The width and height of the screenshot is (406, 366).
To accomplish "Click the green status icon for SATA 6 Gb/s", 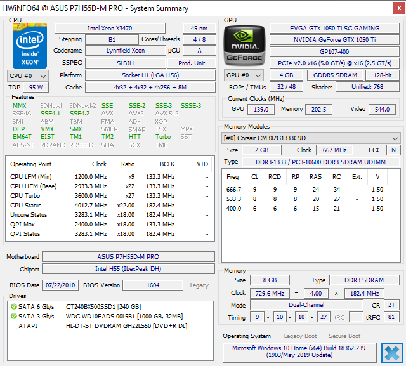I will tap(14, 307).
